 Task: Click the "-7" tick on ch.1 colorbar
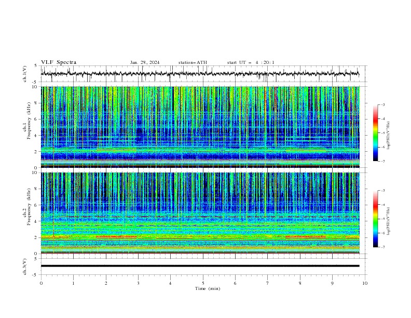(x=383, y=161)
